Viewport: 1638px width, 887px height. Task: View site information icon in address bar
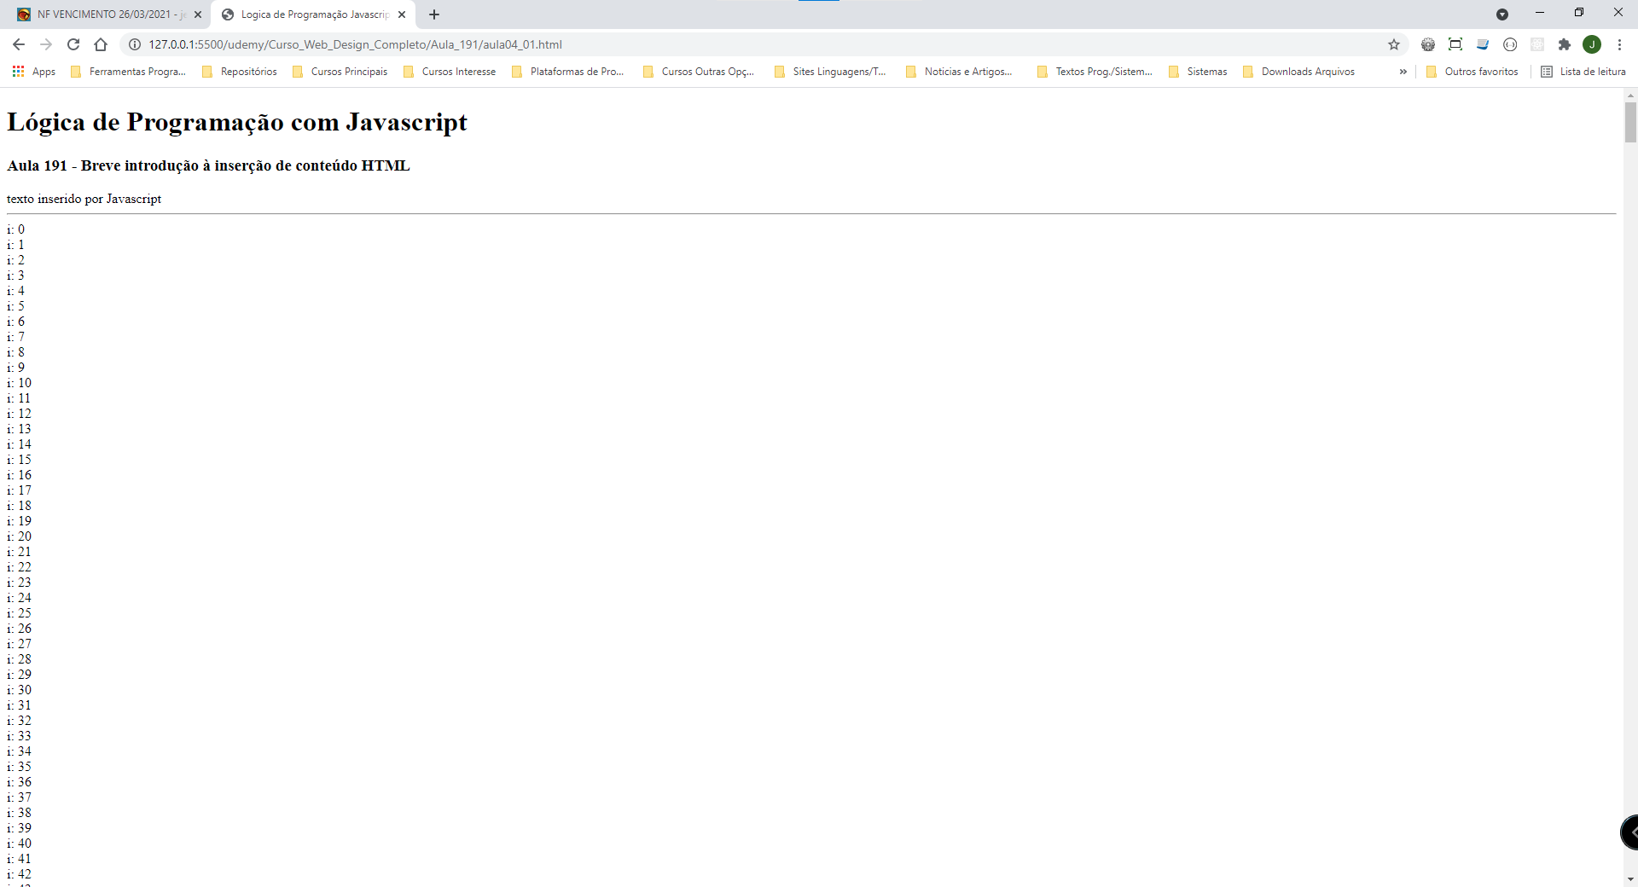135,44
